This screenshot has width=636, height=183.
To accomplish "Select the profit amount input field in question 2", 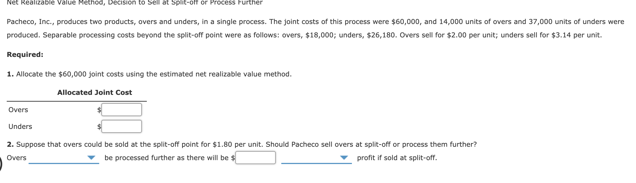I will tap(255, 158).
